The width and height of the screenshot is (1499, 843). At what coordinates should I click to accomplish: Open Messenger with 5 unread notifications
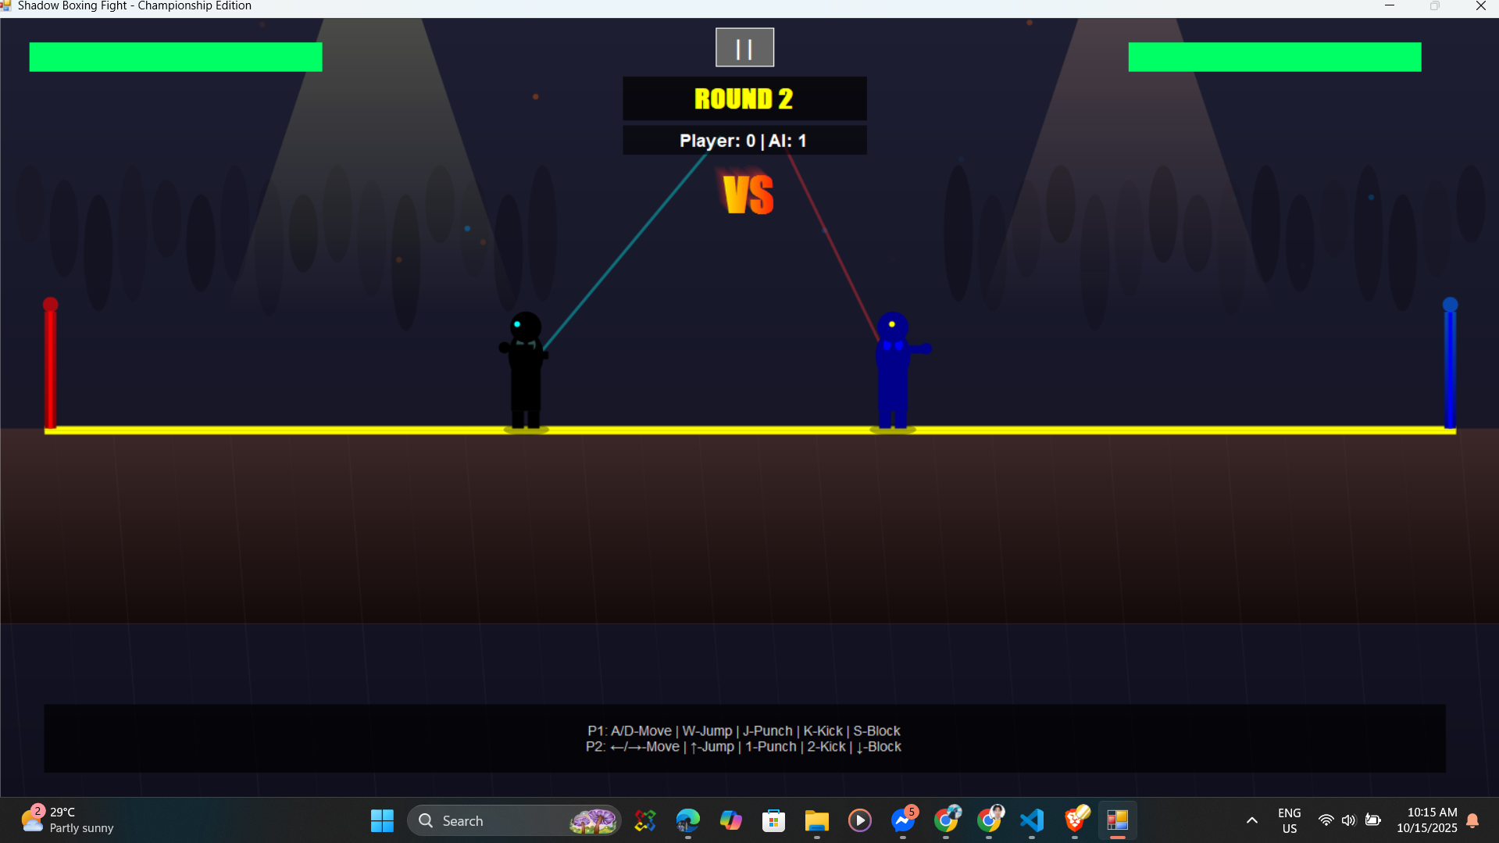click(903, 820)
